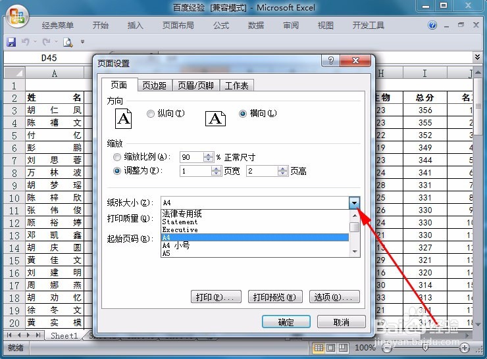This screenshot has width=487, height=359.
Task: Click the 页高 value field
Action: 262,171
